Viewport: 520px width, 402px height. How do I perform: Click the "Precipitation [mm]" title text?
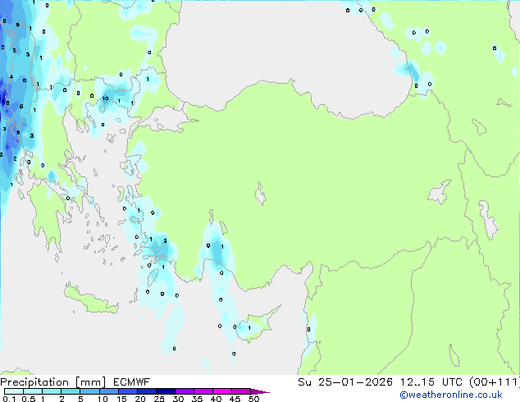[x=53, y=382]
